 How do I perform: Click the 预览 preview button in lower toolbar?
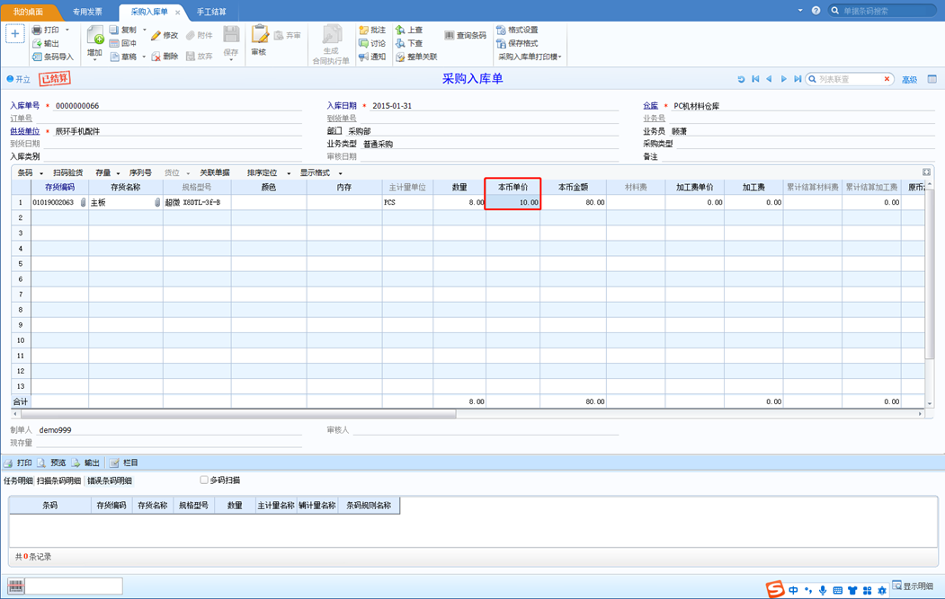click(x=52, y=462)
